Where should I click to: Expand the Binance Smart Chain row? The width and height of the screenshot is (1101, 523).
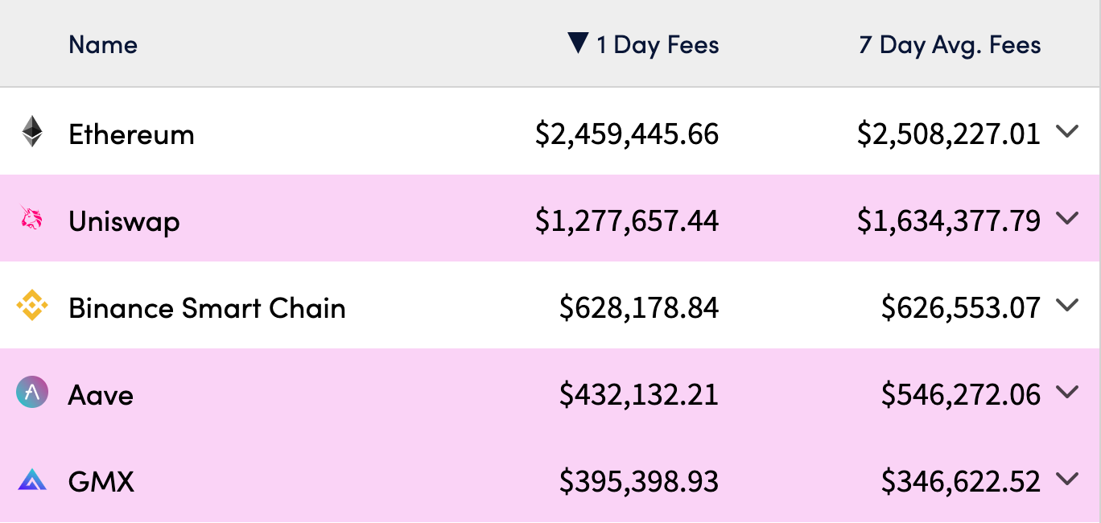click(1067, 306)
